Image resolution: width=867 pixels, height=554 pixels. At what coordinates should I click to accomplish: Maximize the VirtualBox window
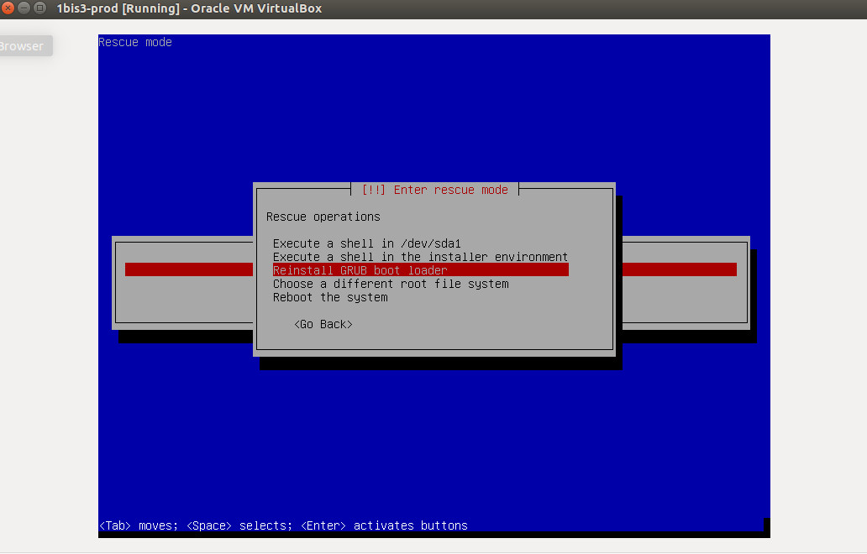coord(39,8)
